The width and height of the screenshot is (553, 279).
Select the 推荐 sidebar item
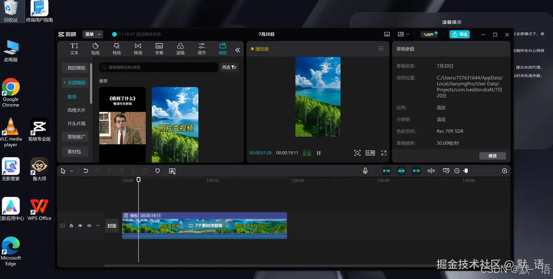click(72, 97)
